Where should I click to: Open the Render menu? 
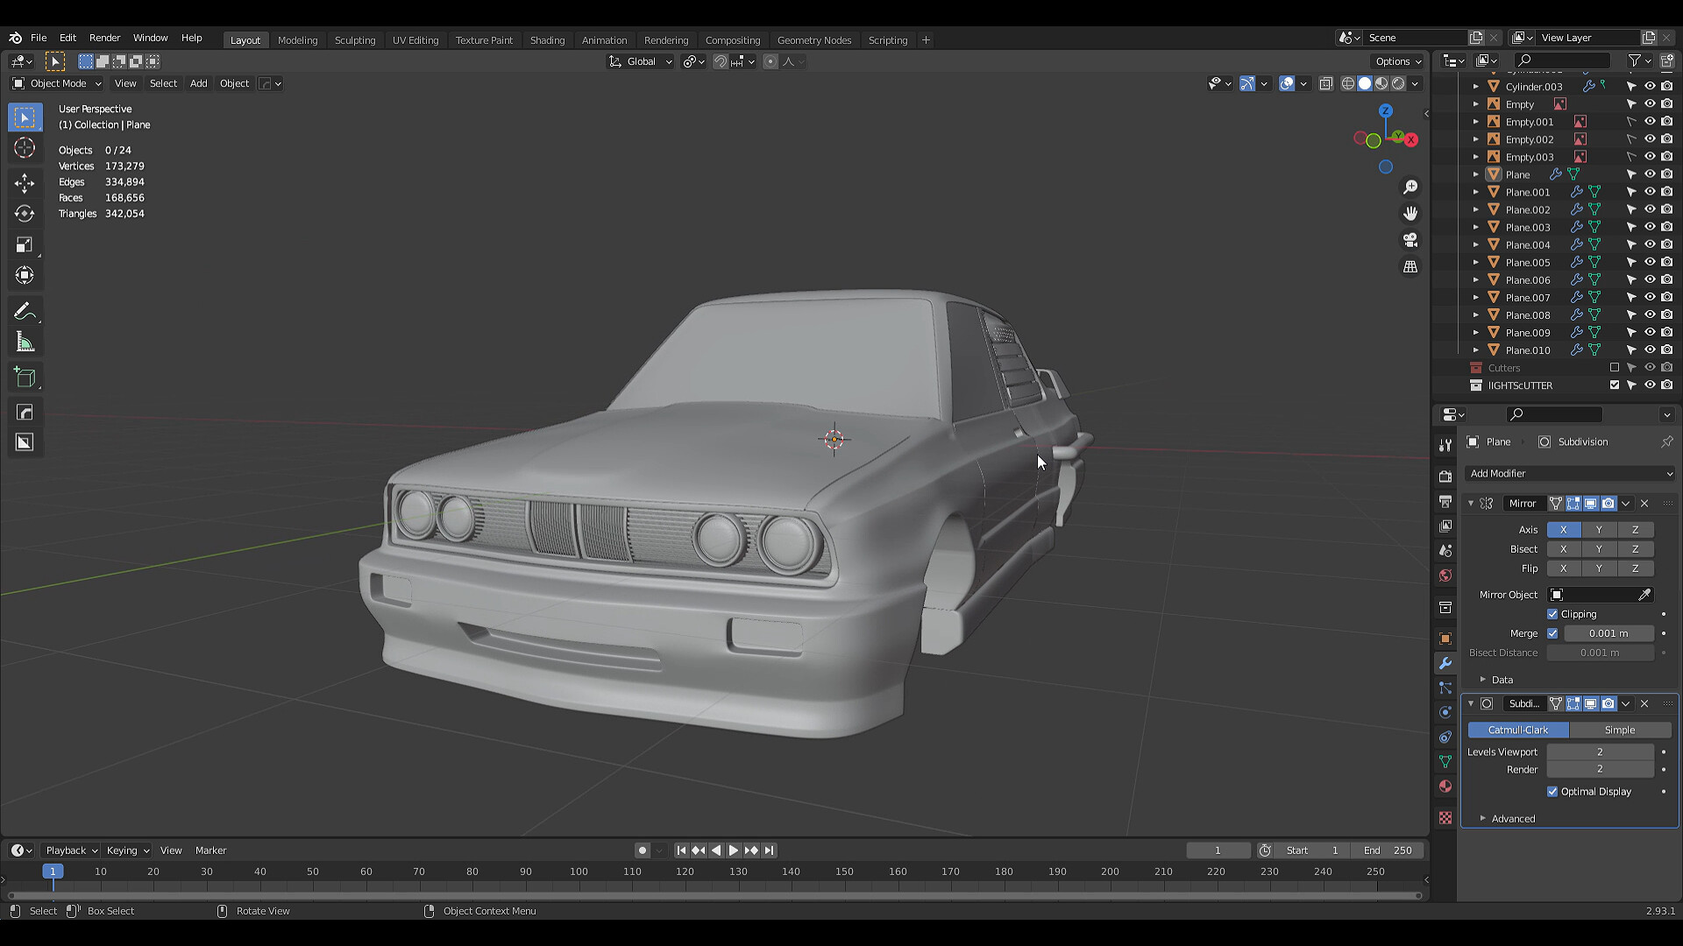(104, 38)
